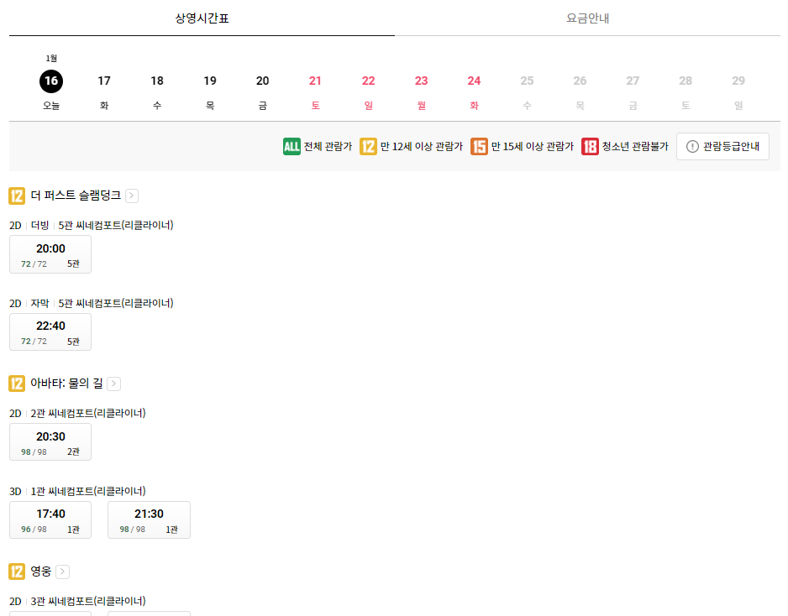
Task: Select today's date 16
Action: 51,81
